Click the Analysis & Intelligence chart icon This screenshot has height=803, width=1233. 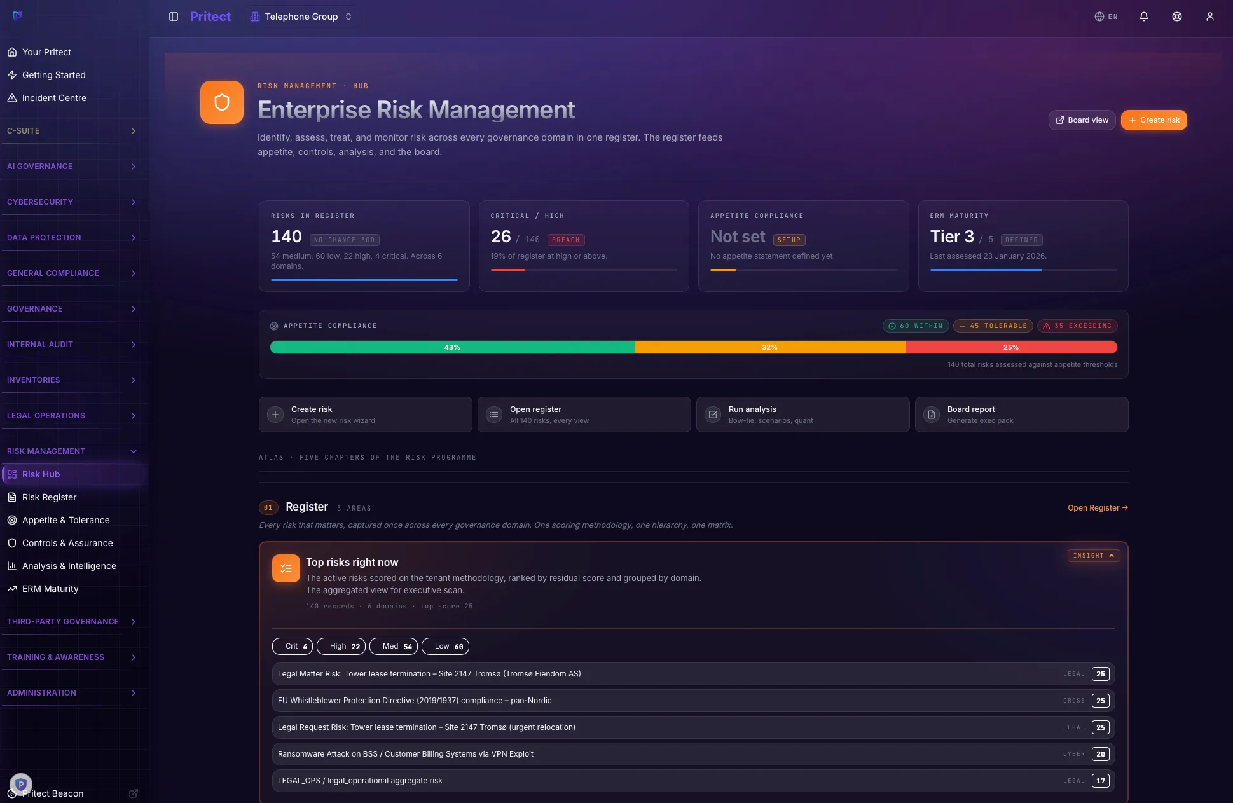tap(12, 566)
